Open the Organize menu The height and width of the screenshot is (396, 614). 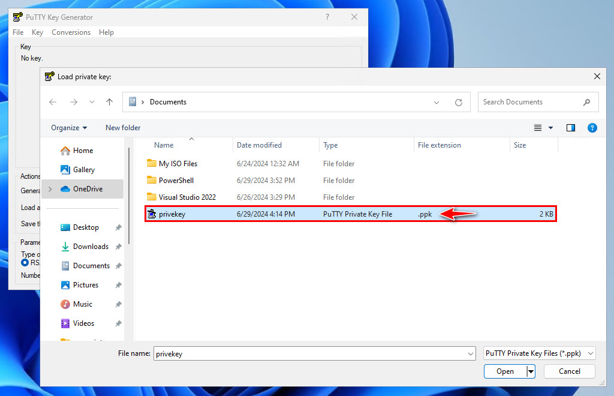(x=69, y=128)
